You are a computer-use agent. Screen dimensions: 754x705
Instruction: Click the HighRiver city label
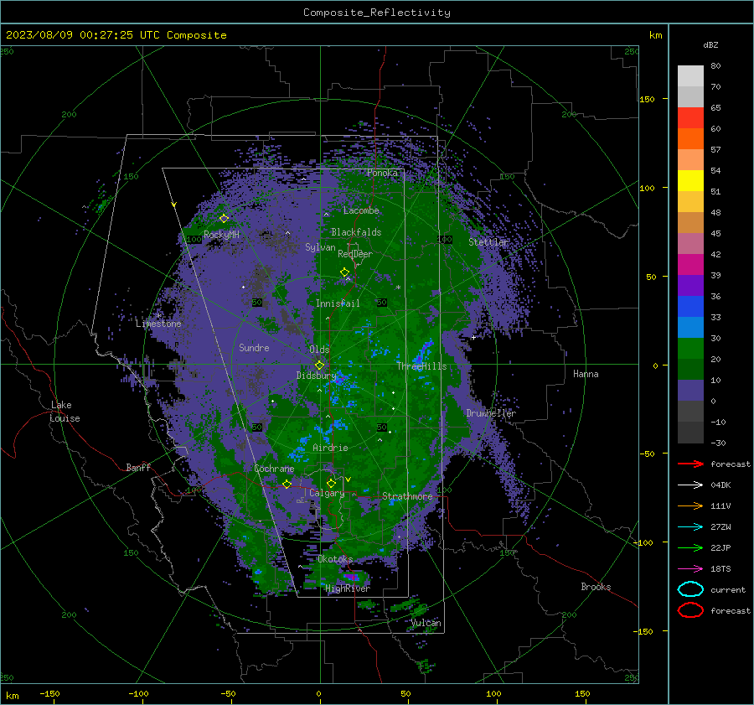point(348,588)
